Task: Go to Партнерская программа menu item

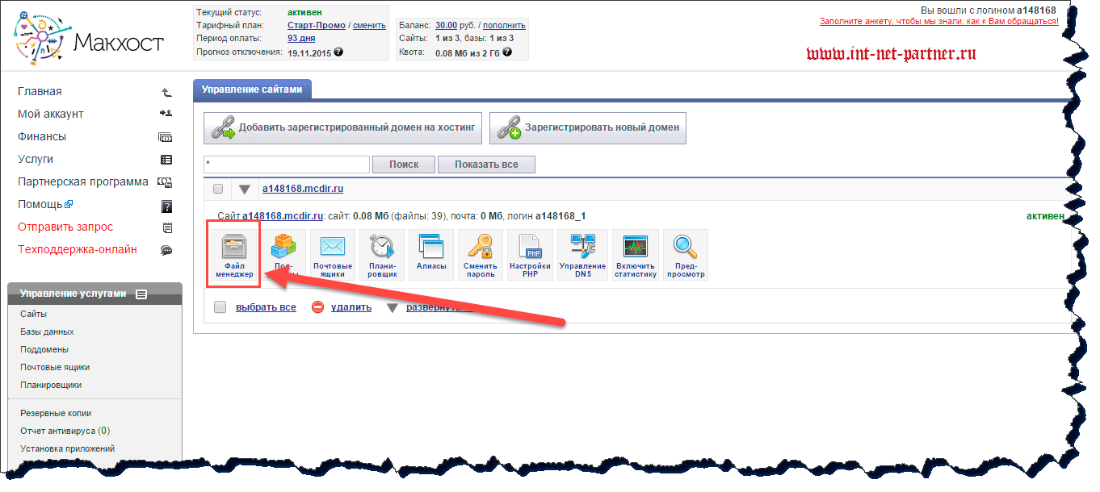Action: pyautogui.click(x=82, y=182)
